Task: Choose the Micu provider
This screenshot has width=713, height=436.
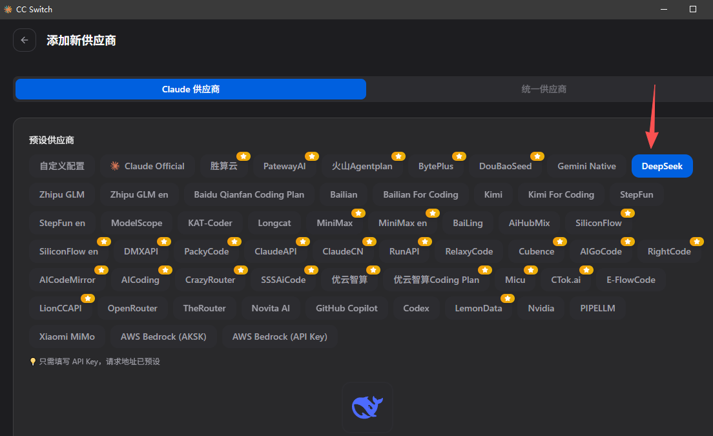Action: click(x=515, y=280)
